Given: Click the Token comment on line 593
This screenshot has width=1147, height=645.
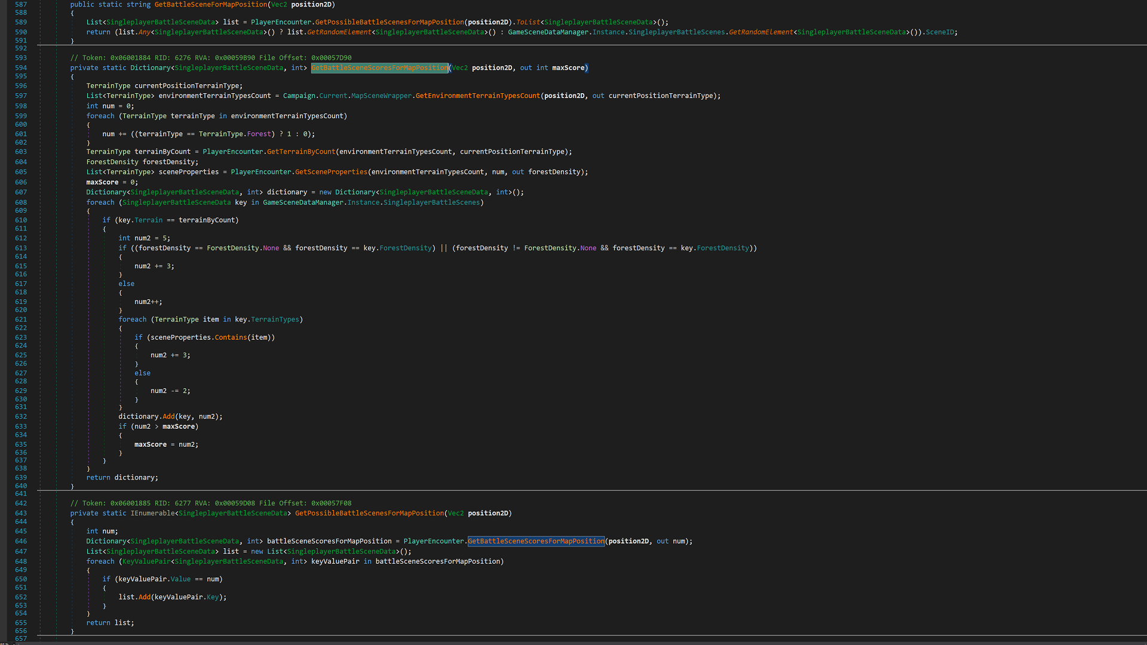Looking at the screenshot, I should [210, 58].
